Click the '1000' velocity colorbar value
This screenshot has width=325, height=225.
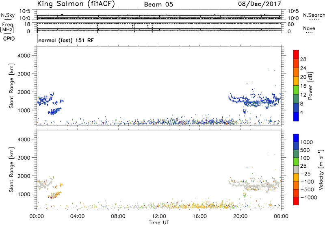click(307, 142)
